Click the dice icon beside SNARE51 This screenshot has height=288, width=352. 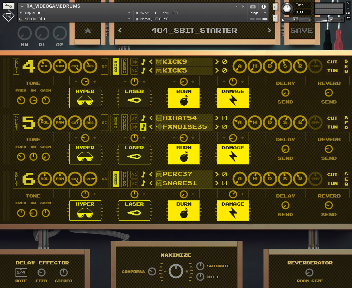225,183
